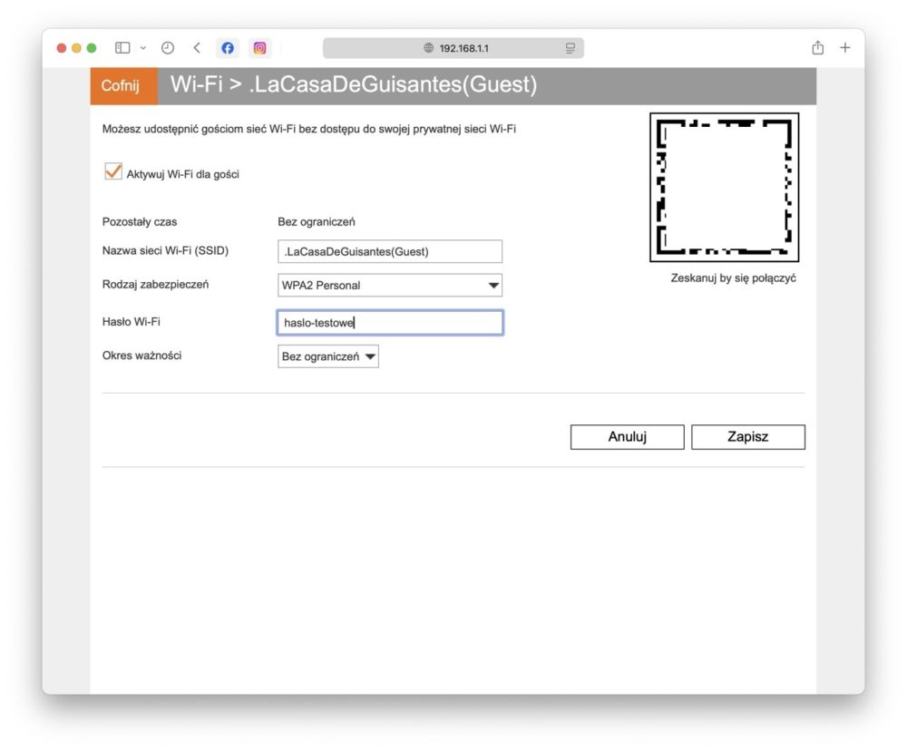The width and height of the screenshot is (907, 750).
Task: Open the Share icon
Action: pyautogui.click(x=817, y=47)
